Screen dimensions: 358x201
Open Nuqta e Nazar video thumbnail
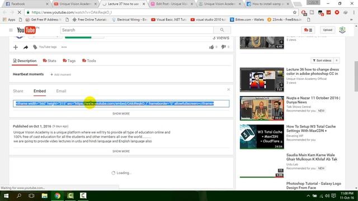[262, 108]
